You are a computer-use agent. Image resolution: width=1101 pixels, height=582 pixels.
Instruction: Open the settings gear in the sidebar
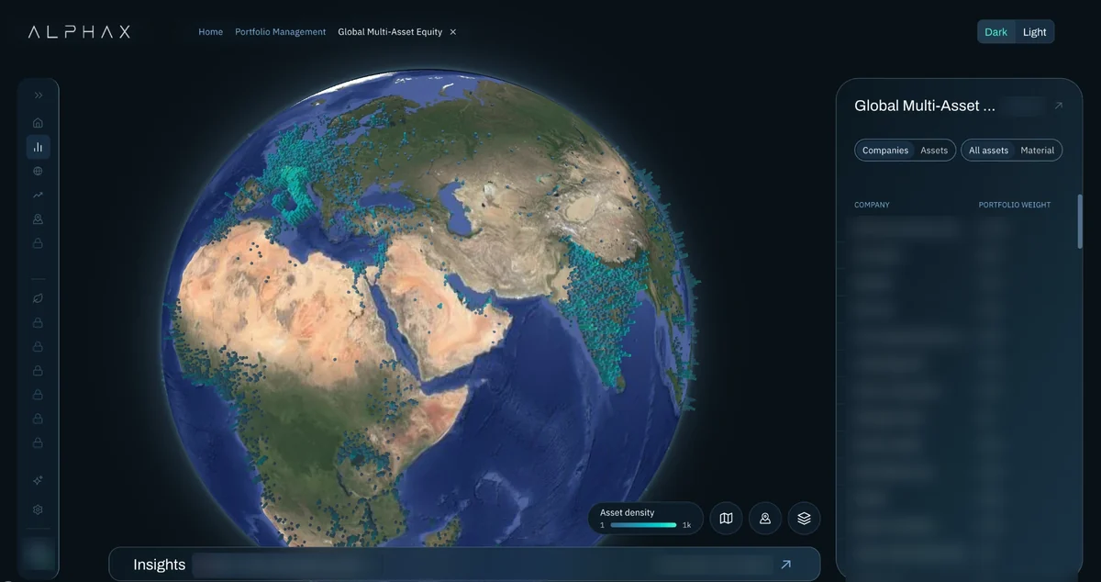pyautogui.click(x=38, y=509)
